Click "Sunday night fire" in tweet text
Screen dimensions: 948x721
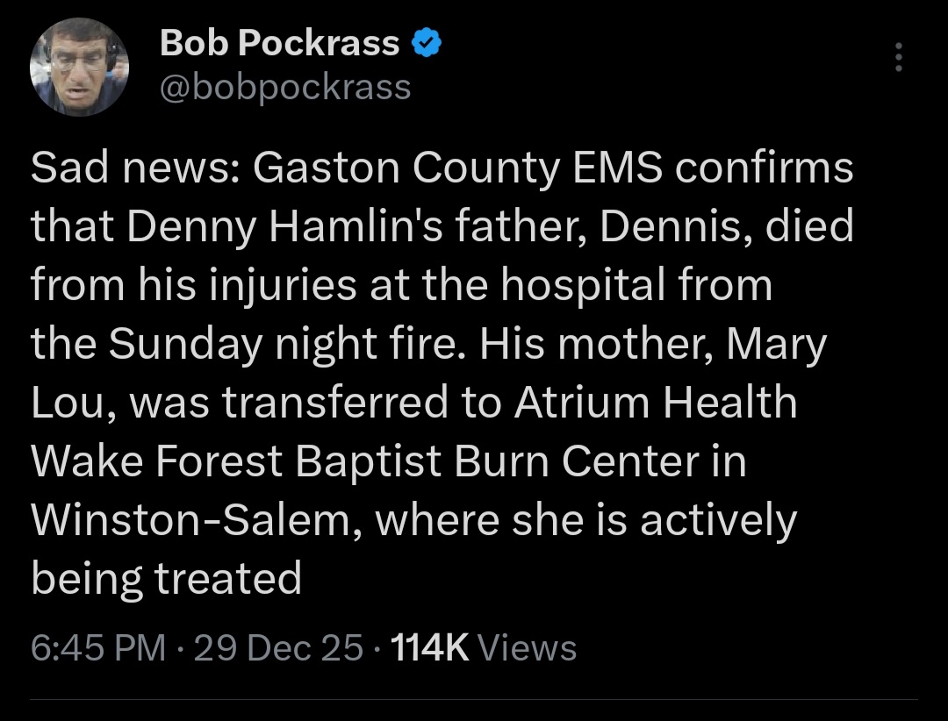pos(288,345)
